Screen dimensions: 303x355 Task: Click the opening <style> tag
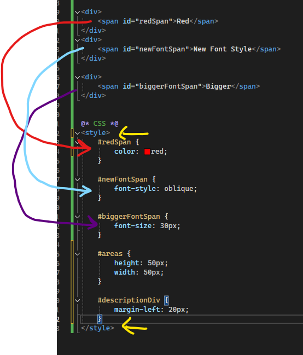(95, 133)
